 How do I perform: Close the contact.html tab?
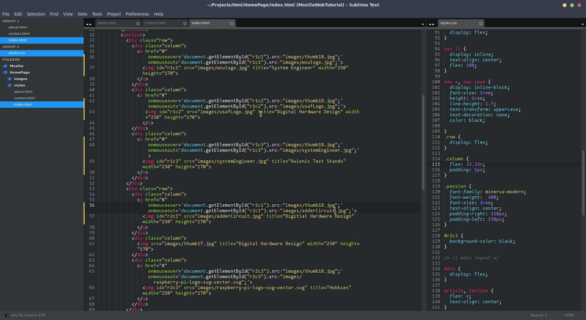tap(185, 24)
